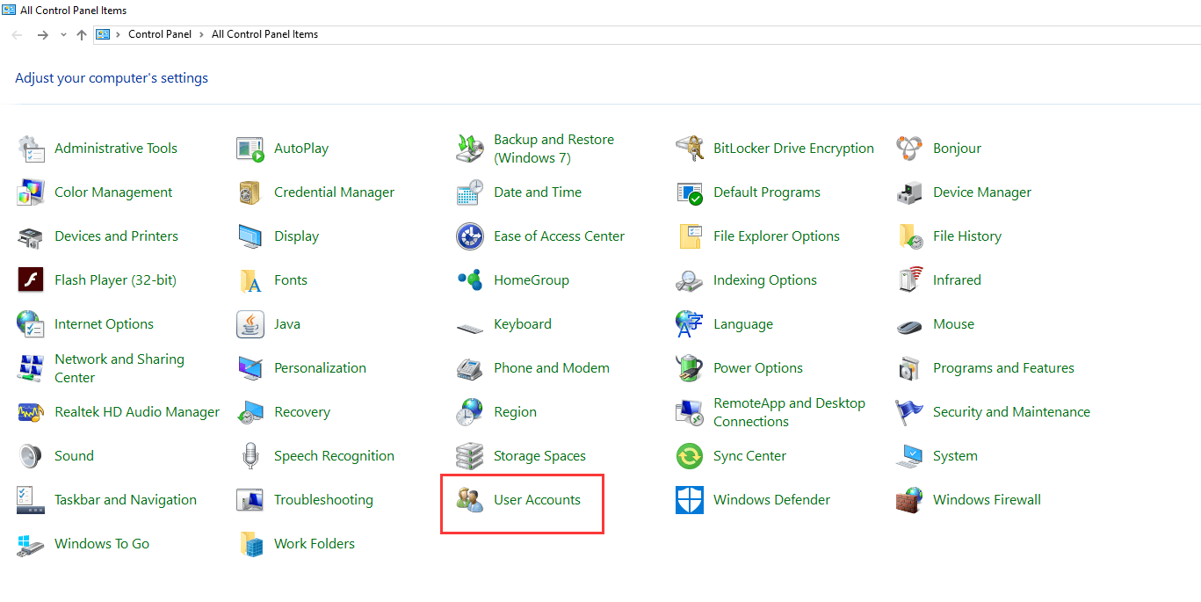Click the Sync Center link
This screenshot has width=1201, height=602.
(x=749, y=456)
